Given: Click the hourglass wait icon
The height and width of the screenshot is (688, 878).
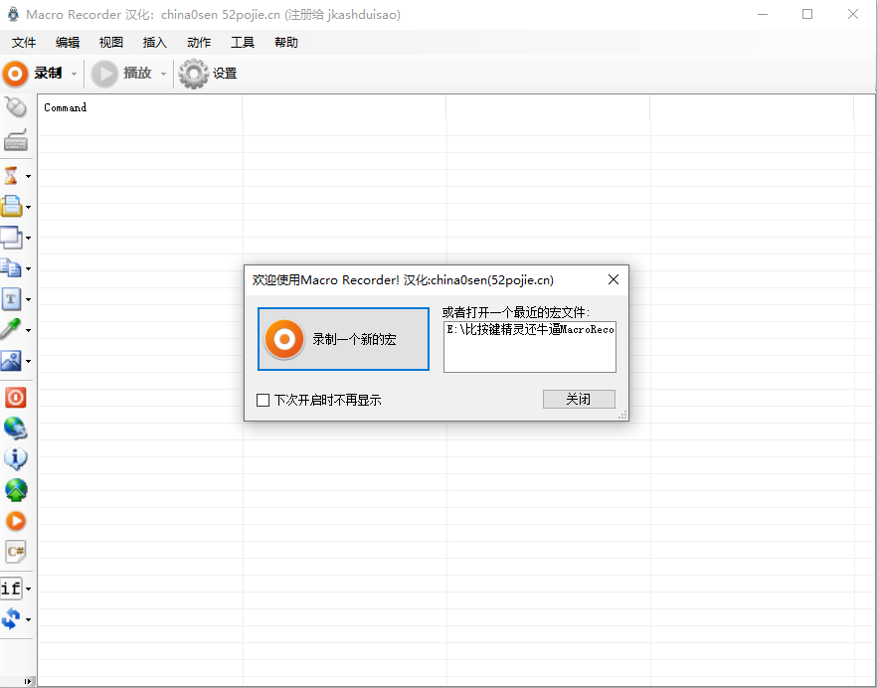Looking at the screenshot, I should coord(12,176).
